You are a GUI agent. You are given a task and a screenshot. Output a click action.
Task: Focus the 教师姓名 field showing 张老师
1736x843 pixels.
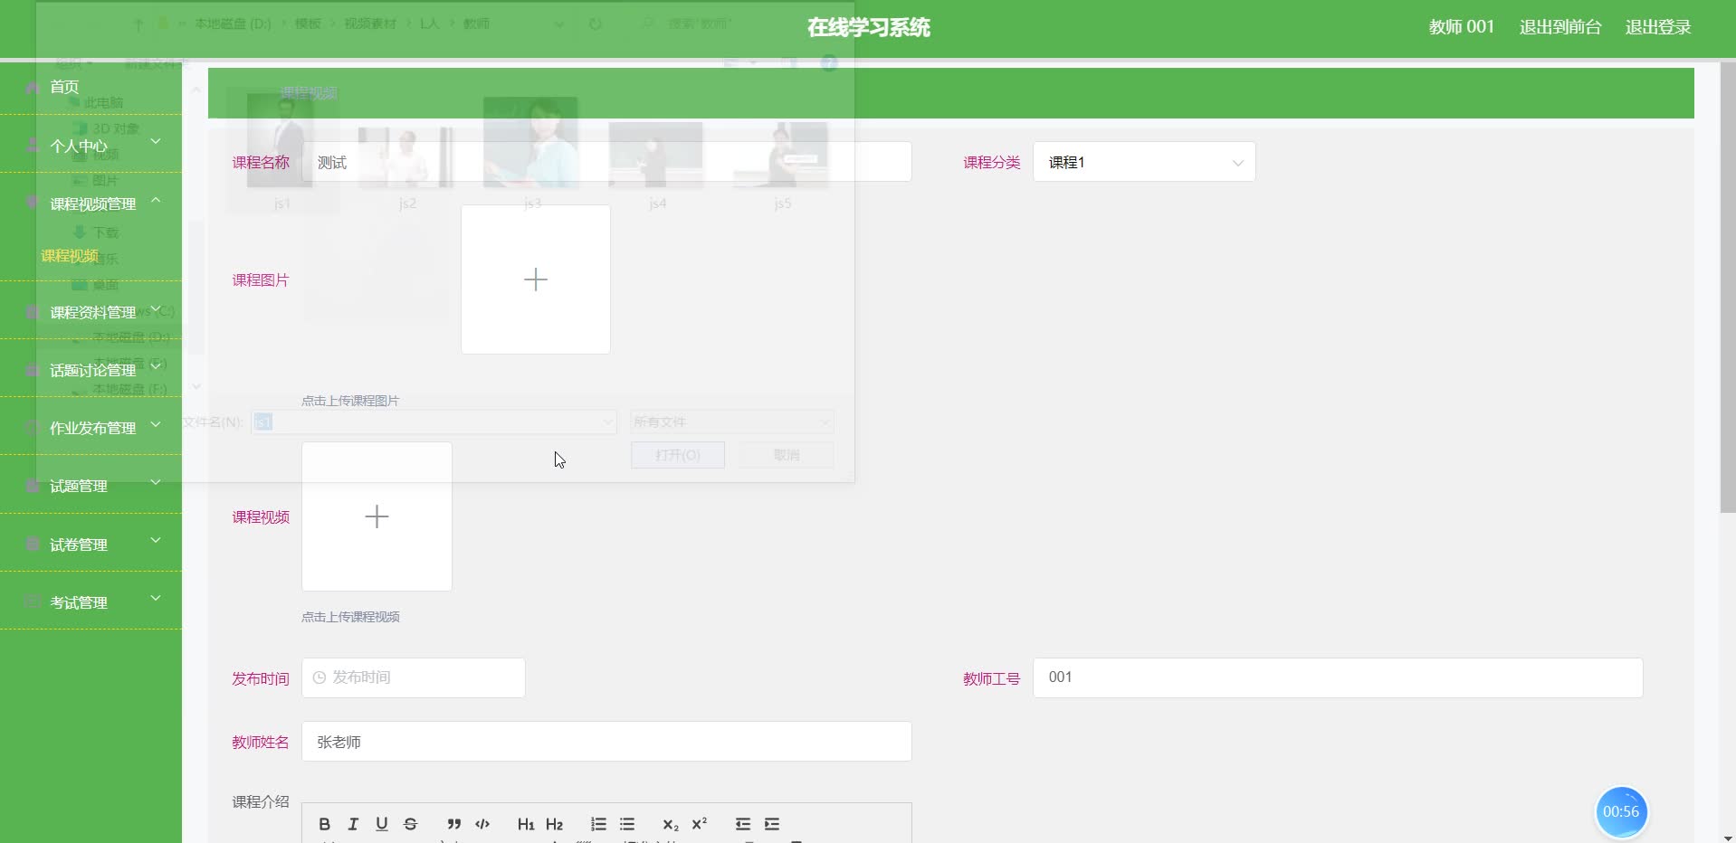(x=606, y=742)
